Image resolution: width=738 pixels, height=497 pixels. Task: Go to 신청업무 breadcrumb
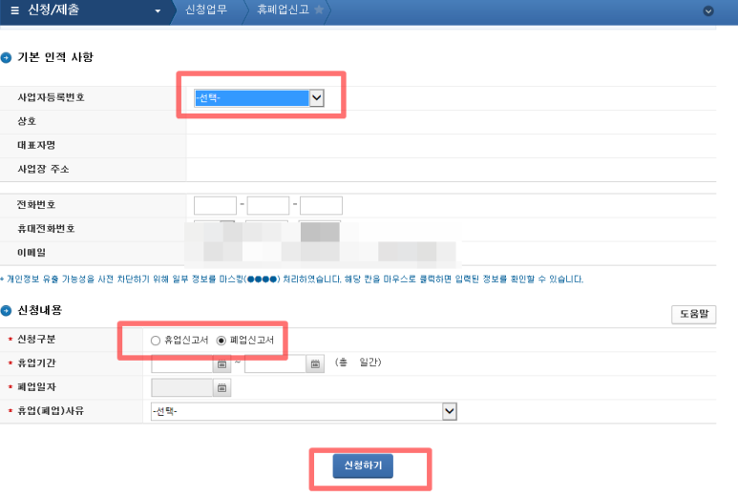(x=206, y=10)
